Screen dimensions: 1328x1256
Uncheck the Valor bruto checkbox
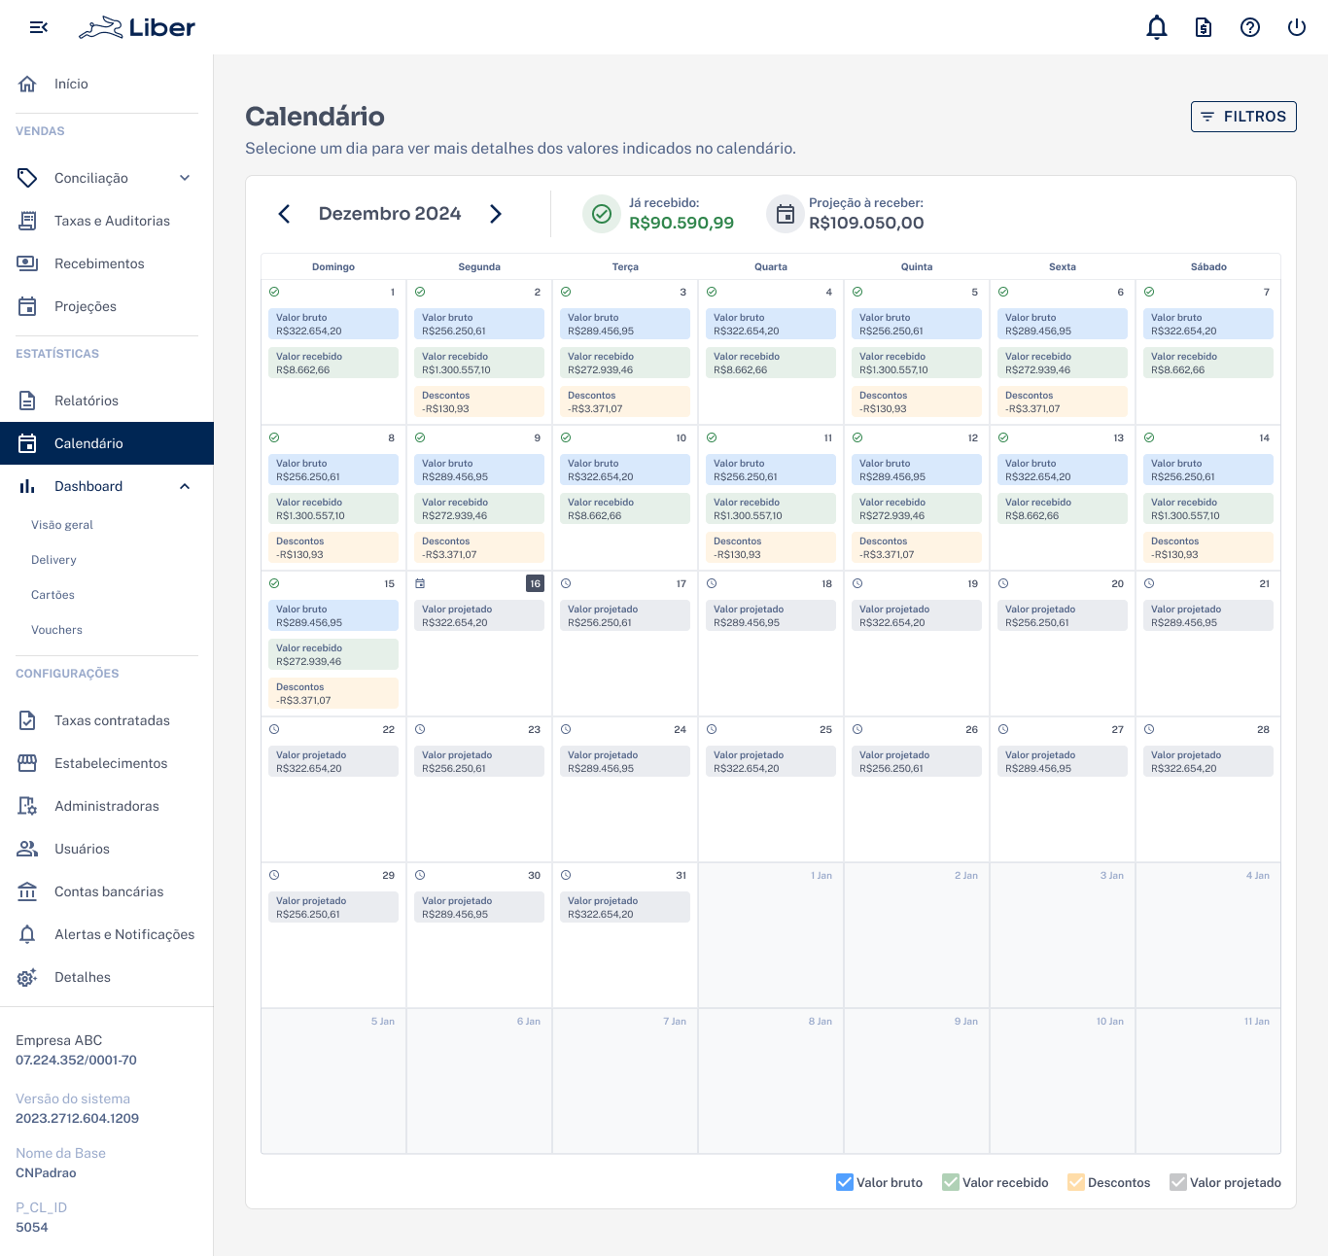[x=845, y=1182]
